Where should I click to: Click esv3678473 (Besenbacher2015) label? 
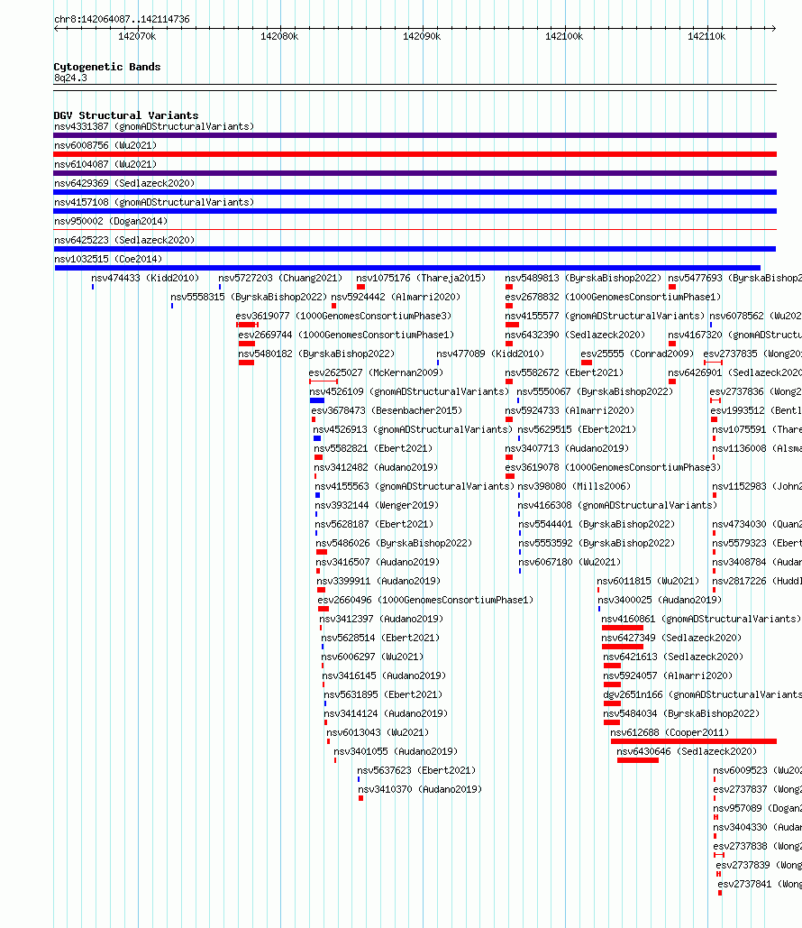click(x=387, y=410)
